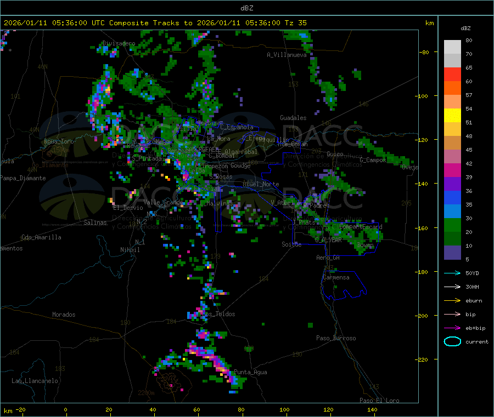The image size is (494, 417).
Task: Click the gray 70 dBZ legend swatch
Action: point(452,60)
